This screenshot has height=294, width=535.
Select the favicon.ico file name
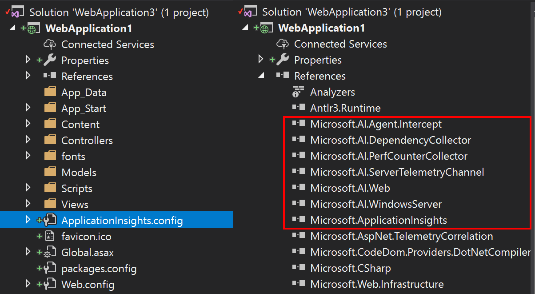click(x=86, y=237)
